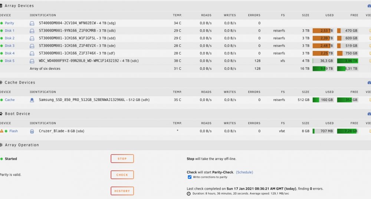
Task: Click array total used bar 9,69 TB
Action: tap(323, 69)
